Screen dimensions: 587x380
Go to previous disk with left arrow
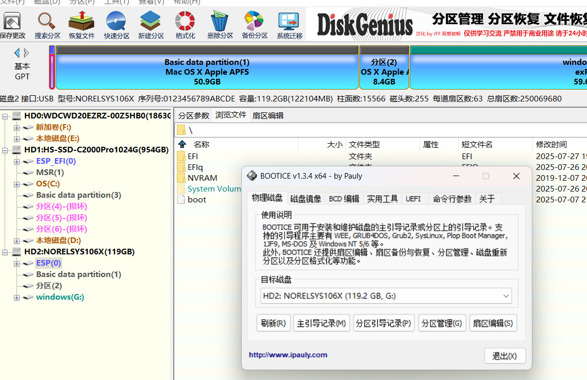coord(16,53)
